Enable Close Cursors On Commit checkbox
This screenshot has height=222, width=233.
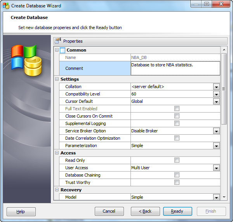(177, 116)
